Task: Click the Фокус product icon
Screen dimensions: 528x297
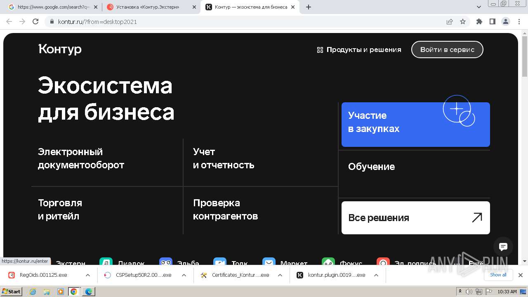Action: point(328,262)
